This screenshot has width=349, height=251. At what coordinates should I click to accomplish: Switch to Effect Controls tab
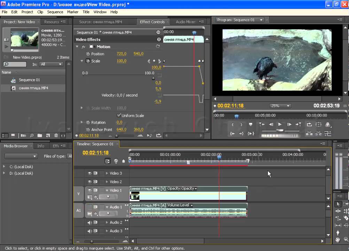point(152,22)
